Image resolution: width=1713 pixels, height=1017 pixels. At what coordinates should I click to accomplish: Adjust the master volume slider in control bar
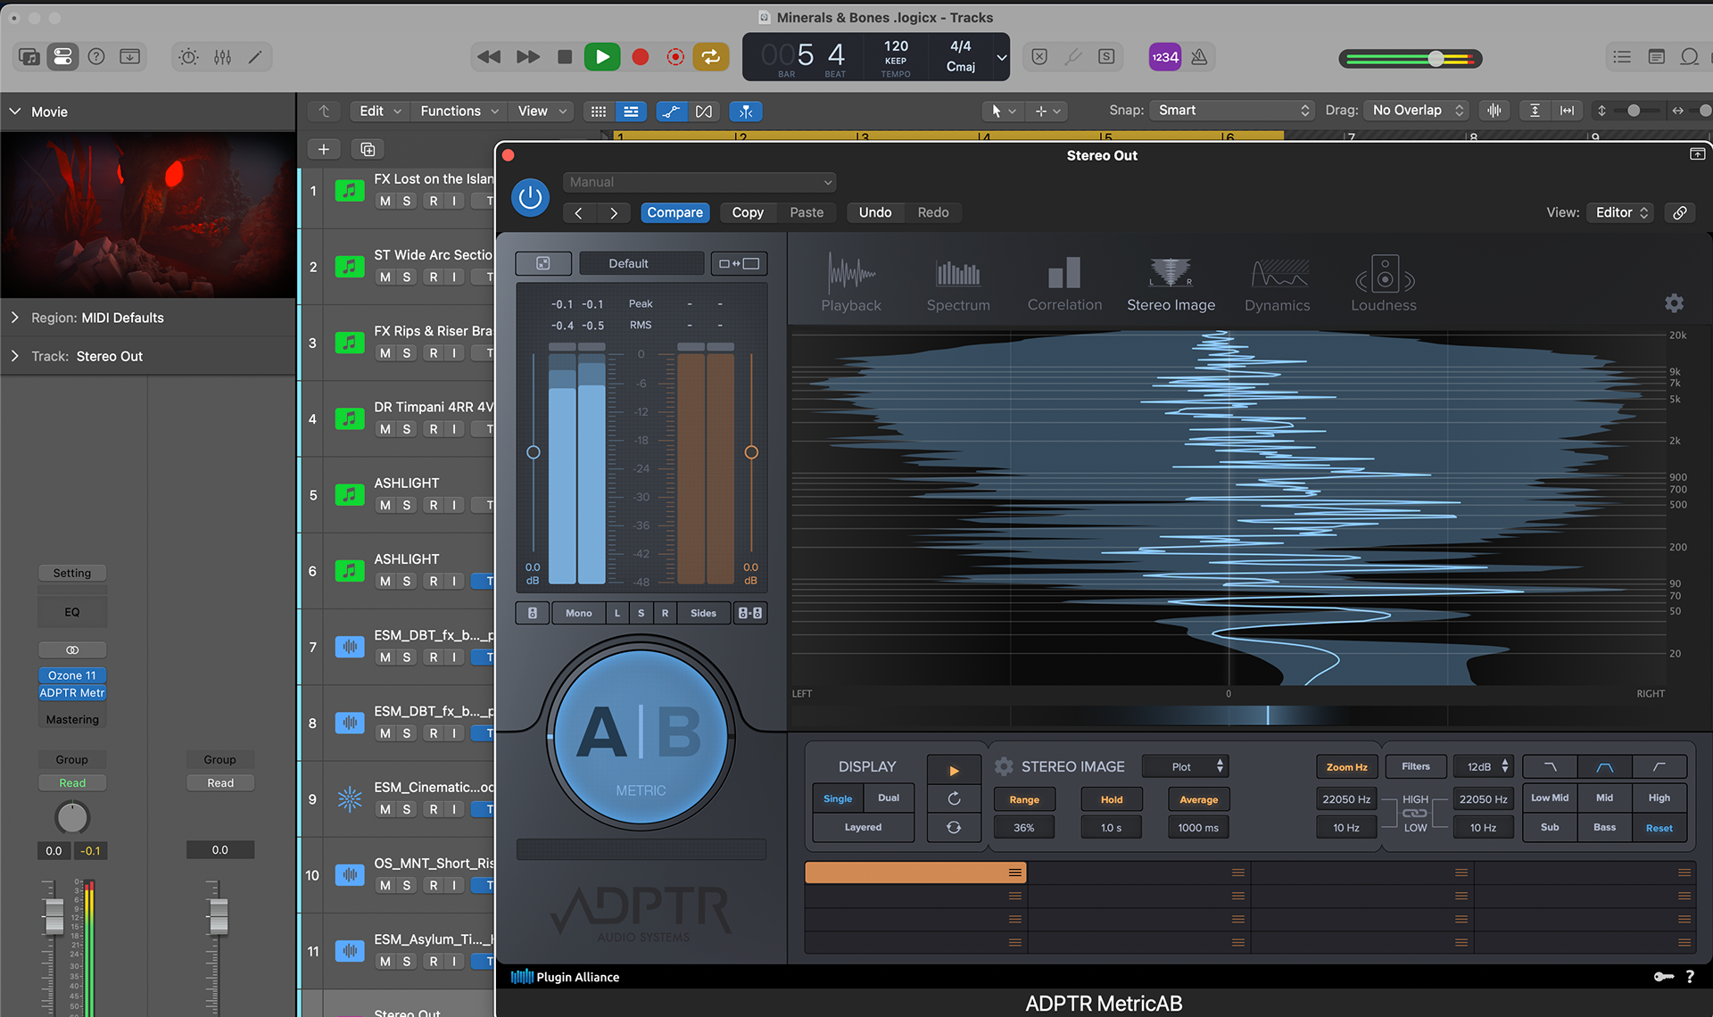1436,59
